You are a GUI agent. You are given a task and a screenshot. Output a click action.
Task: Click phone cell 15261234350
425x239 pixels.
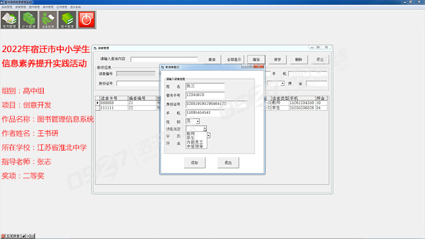(x=302, y=103)
